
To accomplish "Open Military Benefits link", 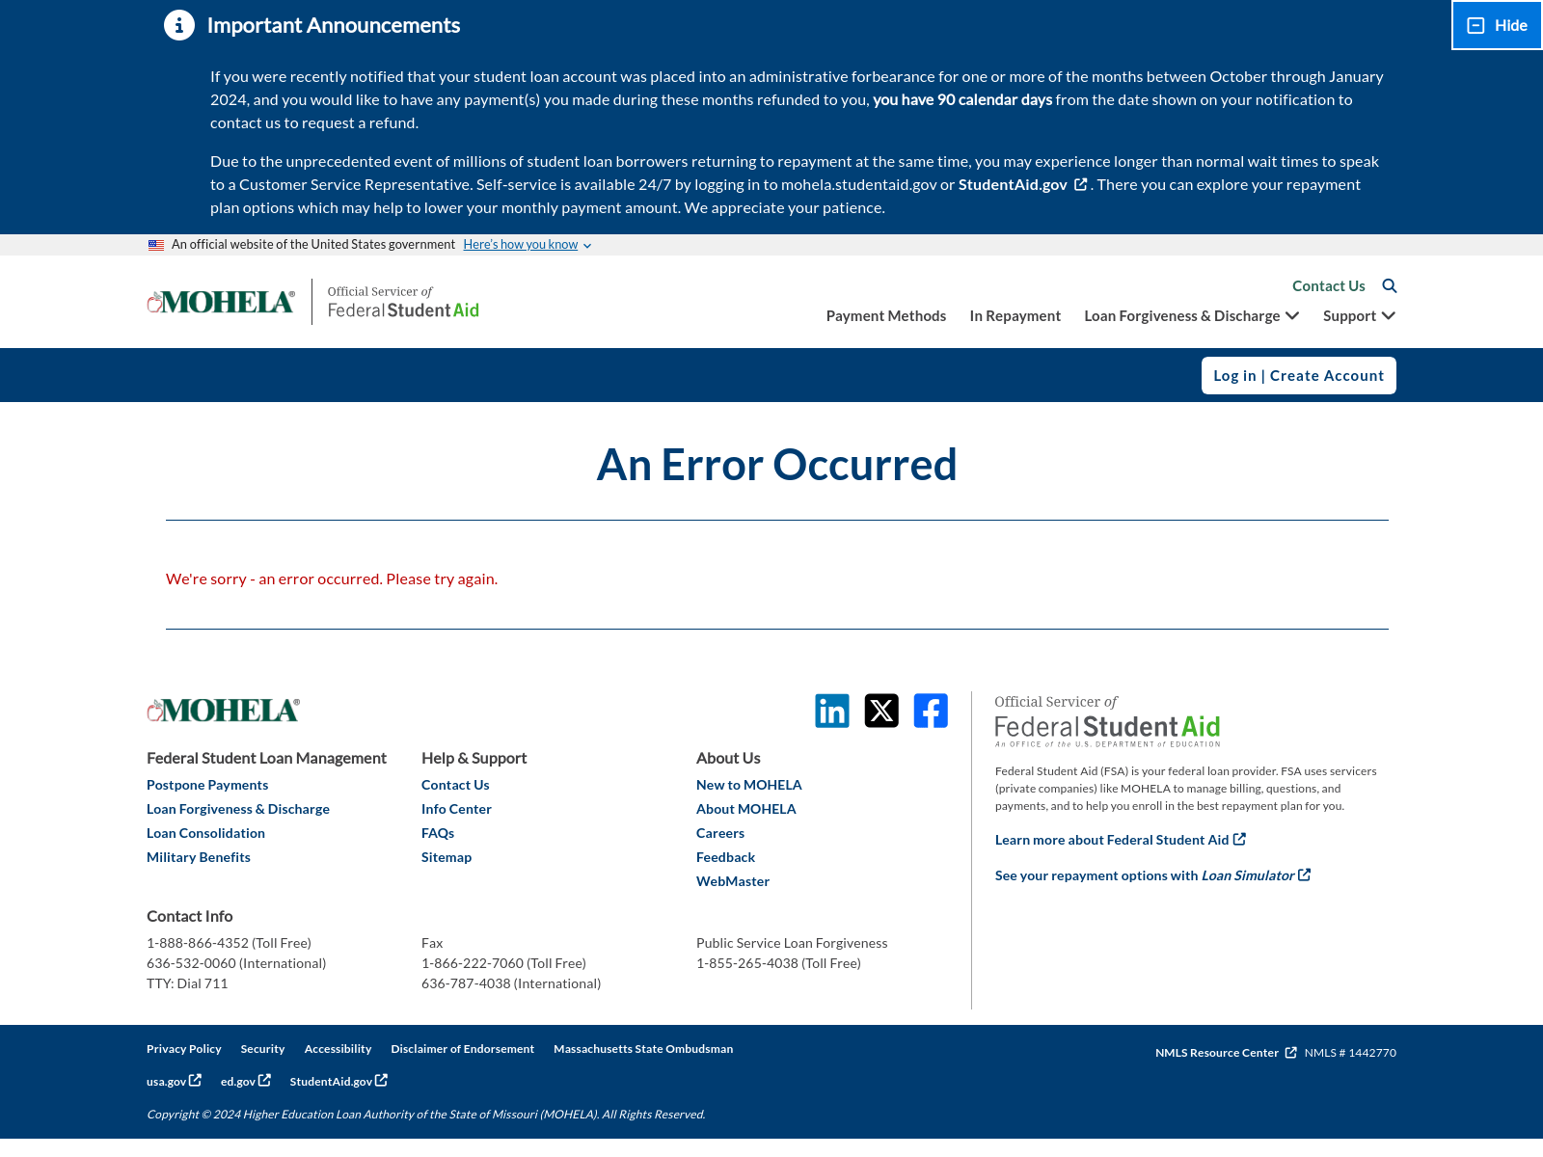I will (199, 857).
